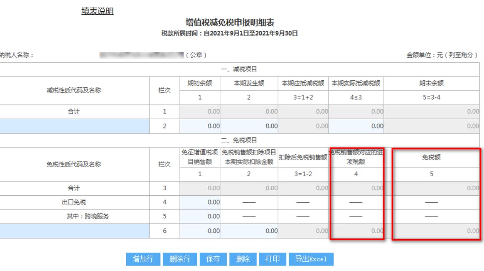Click the 删除行 button
This screenshot has width=484, height=271.
coord(180,259)
